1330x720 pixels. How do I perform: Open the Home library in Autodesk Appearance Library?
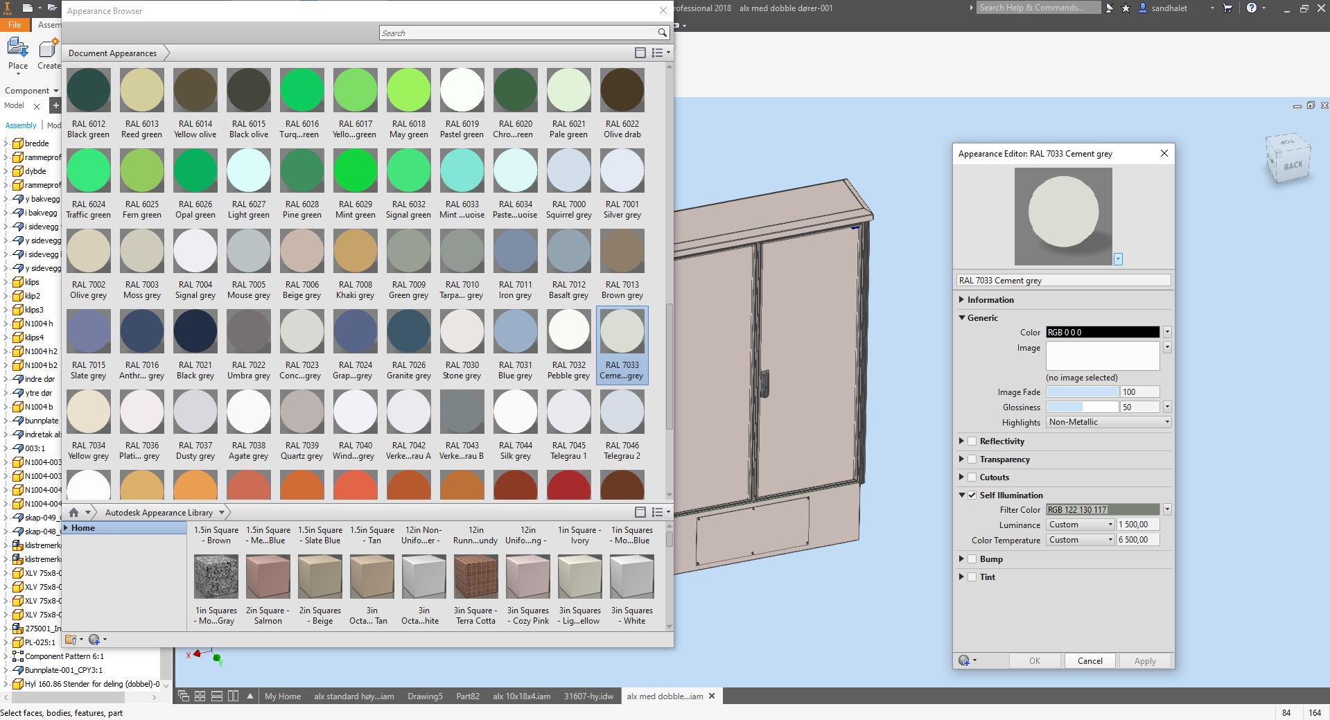(x=83, y=527)
